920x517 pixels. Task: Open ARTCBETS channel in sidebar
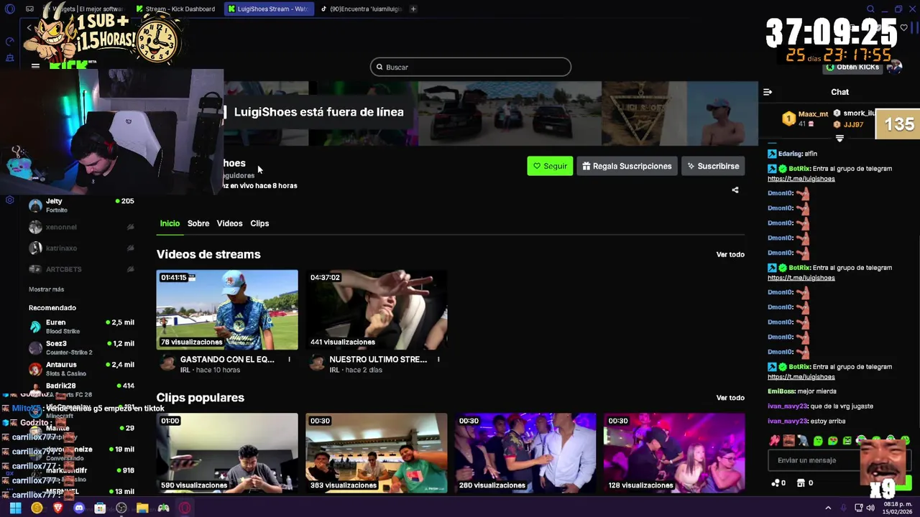80,269
